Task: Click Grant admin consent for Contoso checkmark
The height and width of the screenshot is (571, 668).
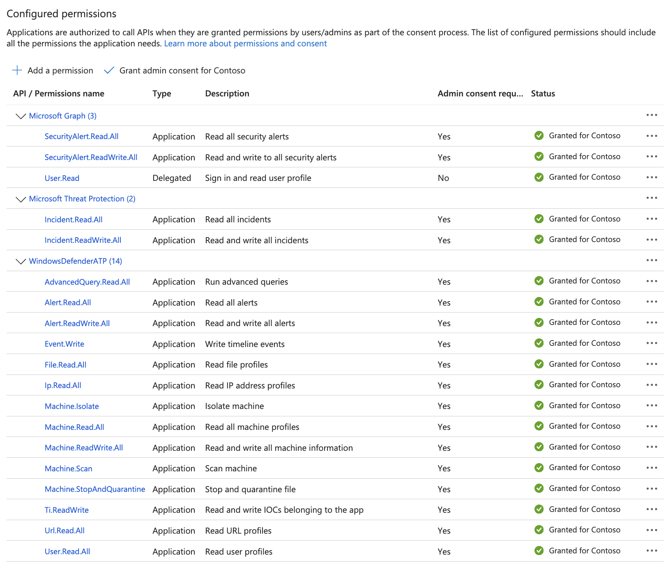Action: click(109, 70)
